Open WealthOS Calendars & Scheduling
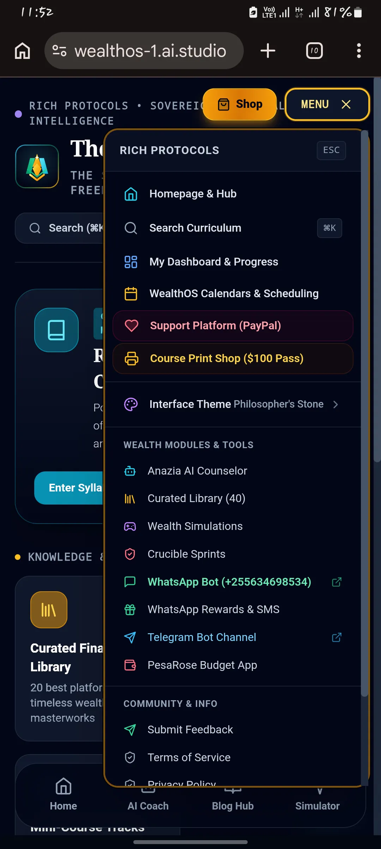Viewport: 381px width, 849px height. (x=233, y=294)
